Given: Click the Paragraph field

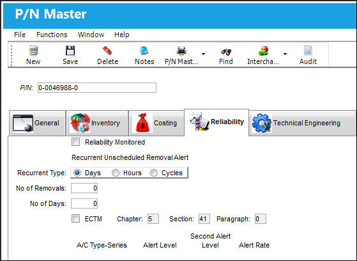Looking at the screenshot, I should [260, 219].
